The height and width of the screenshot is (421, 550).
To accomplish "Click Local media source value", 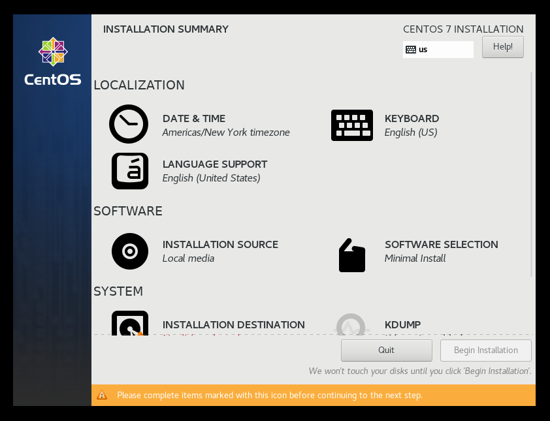I will point(188,258).
